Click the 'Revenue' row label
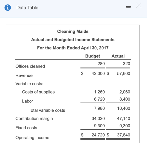This screenshot has width=147, height=144. pyautogui.click(x=24, y=75)
